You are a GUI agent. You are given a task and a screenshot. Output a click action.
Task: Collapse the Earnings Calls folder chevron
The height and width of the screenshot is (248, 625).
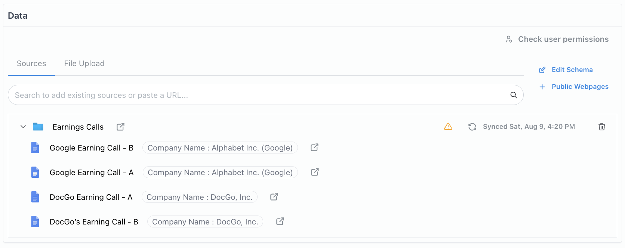click(23, 127)
